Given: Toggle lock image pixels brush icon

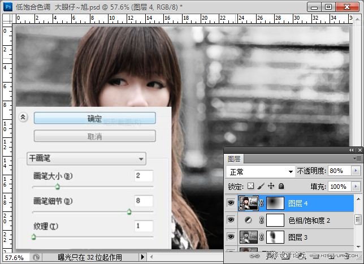Looking at the screenshot, I should [261, 186].
